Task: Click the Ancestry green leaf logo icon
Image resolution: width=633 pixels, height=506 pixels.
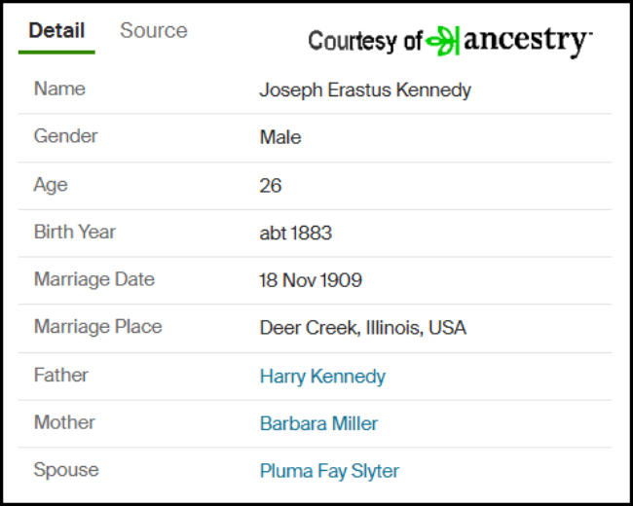Action: tap(443, 41)
